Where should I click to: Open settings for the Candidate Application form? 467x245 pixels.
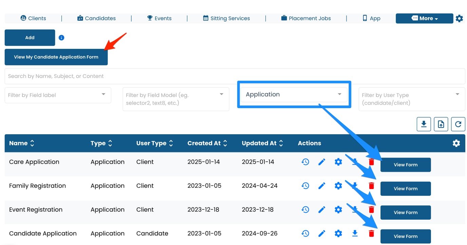338,233
